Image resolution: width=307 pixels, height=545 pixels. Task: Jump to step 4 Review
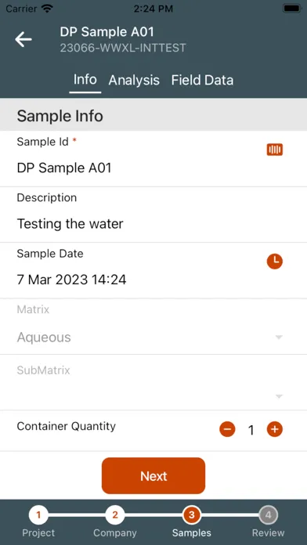click(x=268, y=515)
